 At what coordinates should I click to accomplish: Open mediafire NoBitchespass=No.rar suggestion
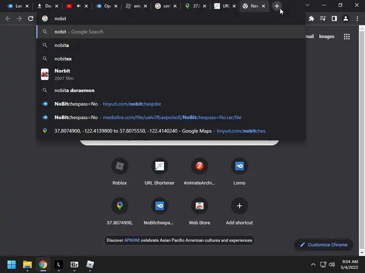(171, 117)
